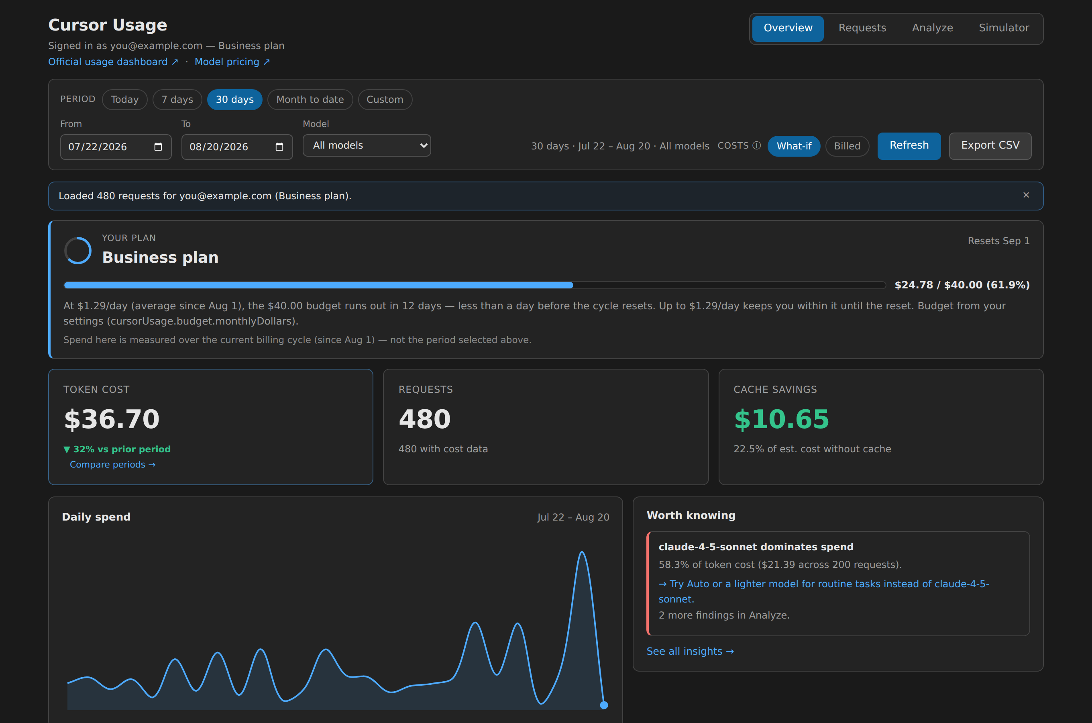Click the Business plan usage ring icon
Screen dimensions: 1092x723
(x=78, y=250)
